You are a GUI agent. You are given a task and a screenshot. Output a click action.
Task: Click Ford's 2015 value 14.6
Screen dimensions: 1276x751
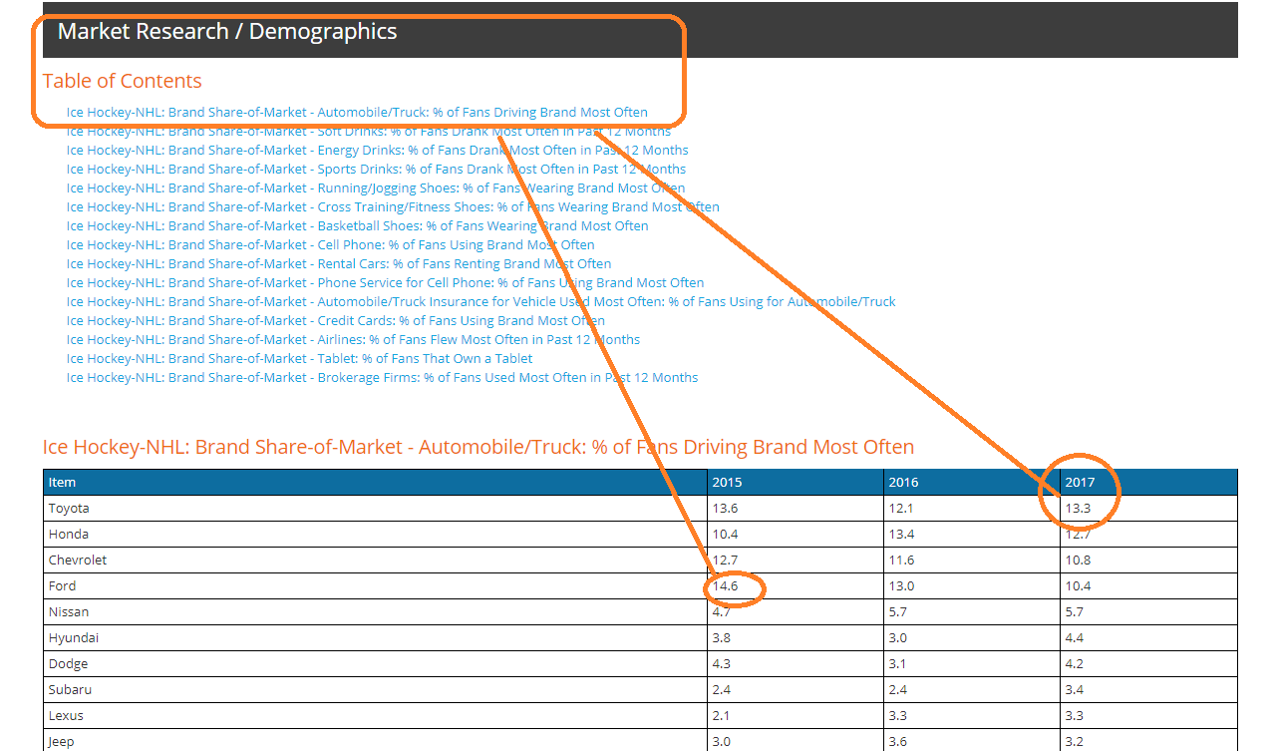point(725,586)
